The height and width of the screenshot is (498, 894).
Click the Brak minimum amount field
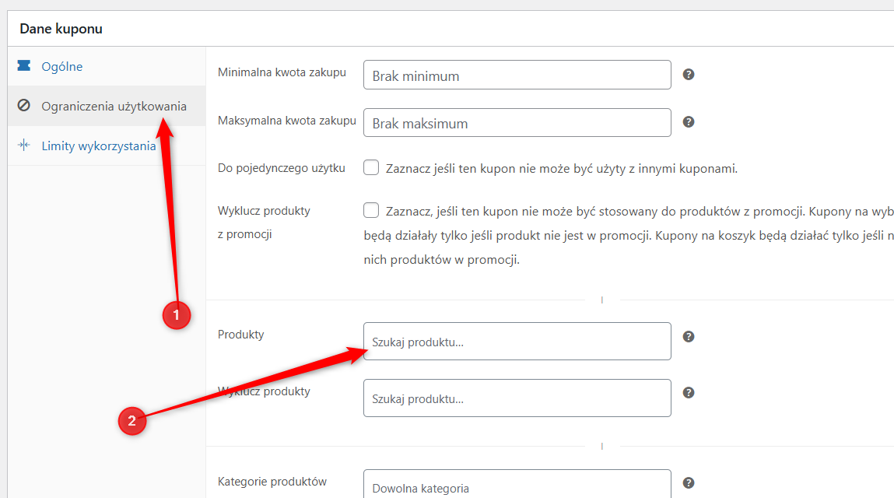517,75
